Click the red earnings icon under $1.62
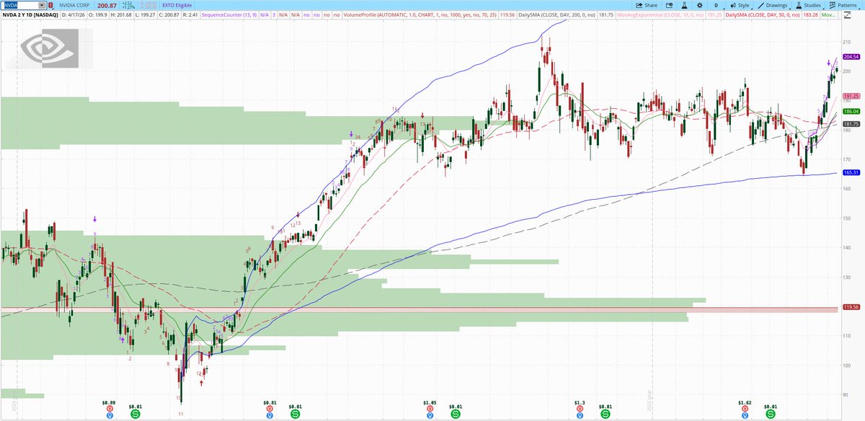Viewport: 865px width, 421px height. pyautogui.click(x=745, y=408)
